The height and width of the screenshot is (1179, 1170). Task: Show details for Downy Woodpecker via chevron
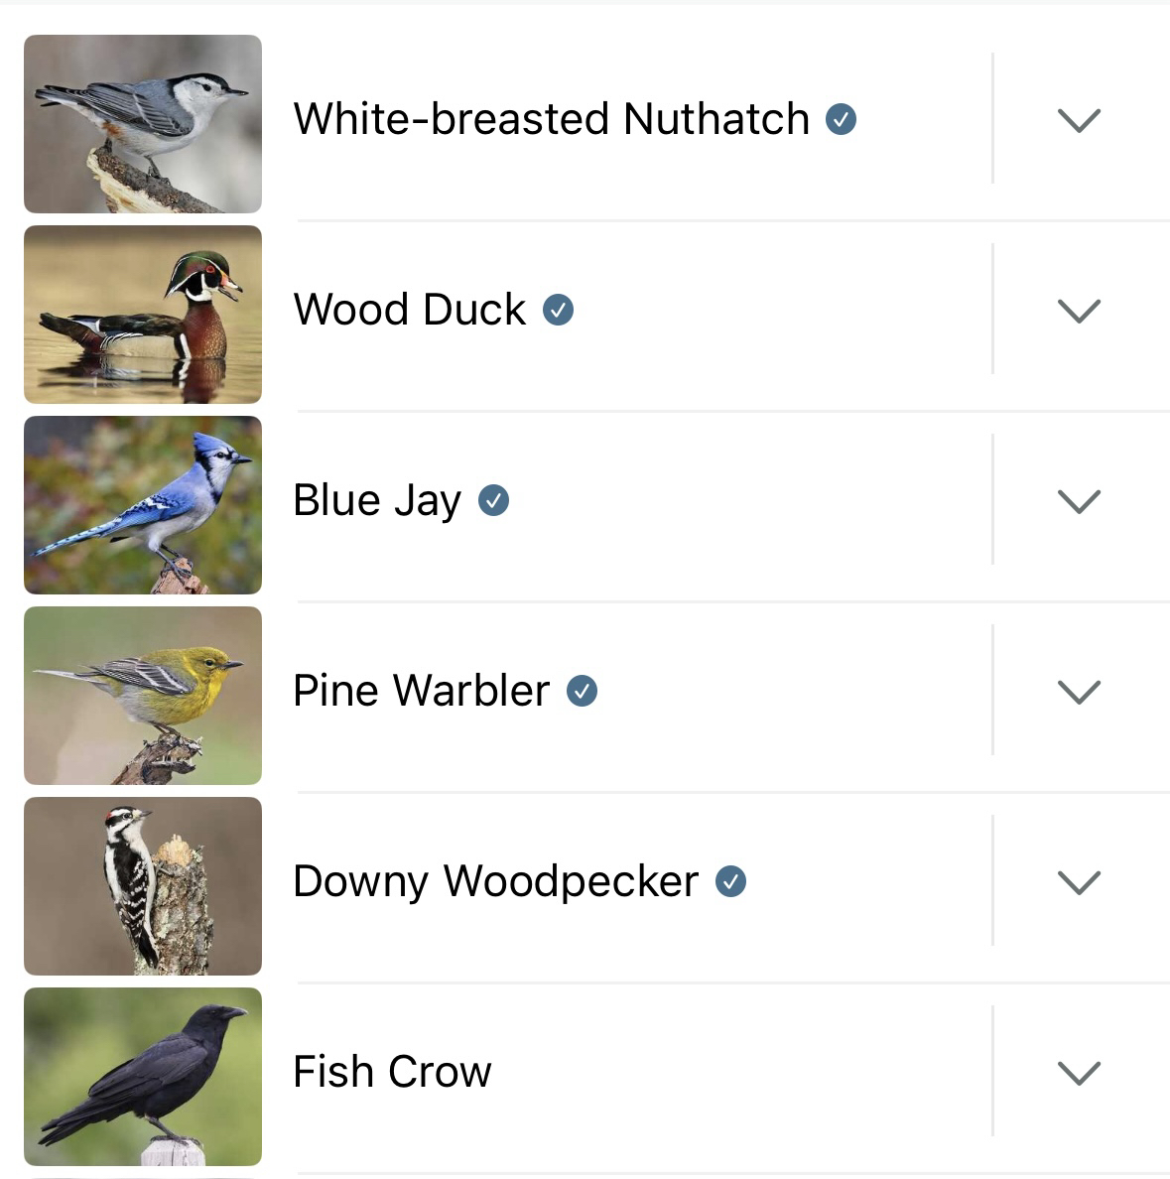(1079, 883)
